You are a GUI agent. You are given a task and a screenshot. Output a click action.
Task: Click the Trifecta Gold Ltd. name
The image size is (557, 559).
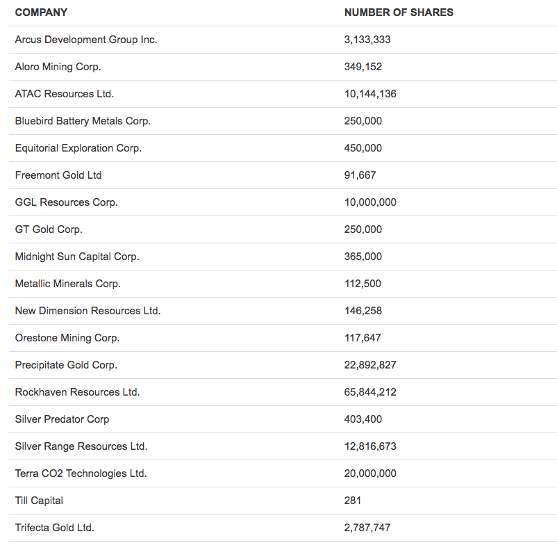(x=54, y=527)
